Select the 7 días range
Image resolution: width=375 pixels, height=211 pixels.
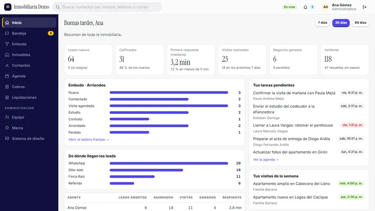click(x=322, y=23)
